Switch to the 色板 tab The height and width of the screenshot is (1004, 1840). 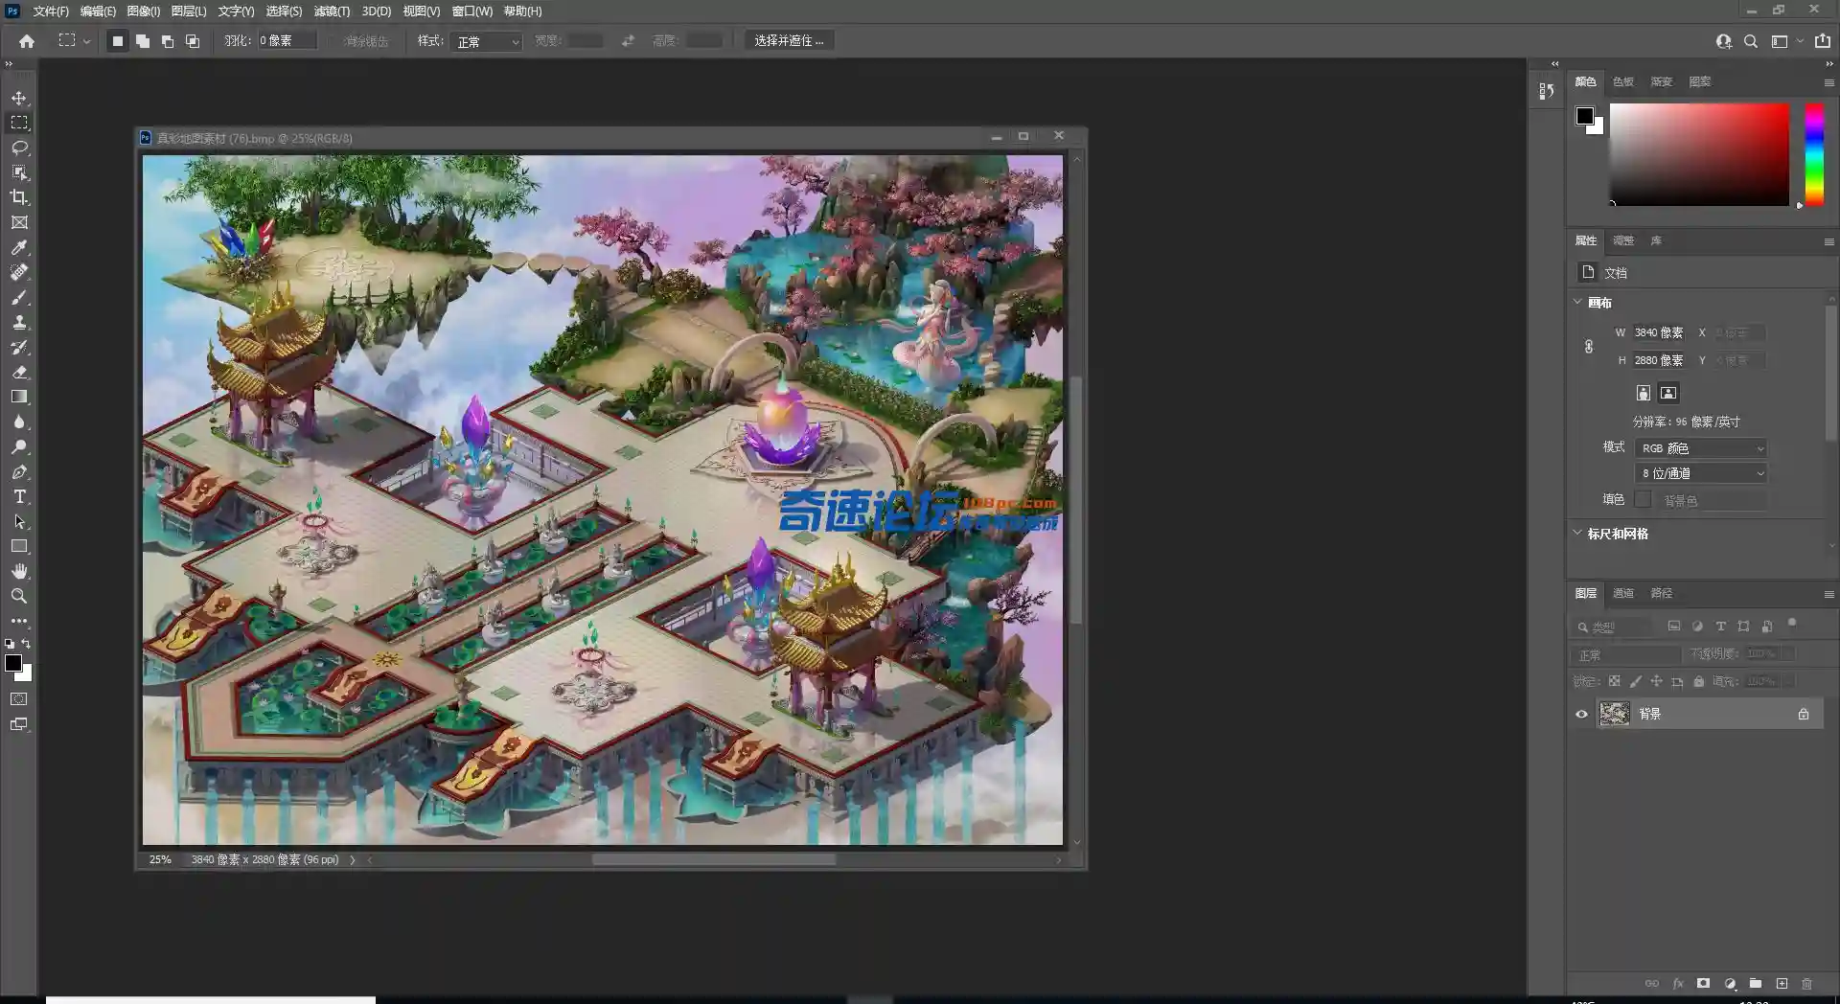tap(1622, 81)
